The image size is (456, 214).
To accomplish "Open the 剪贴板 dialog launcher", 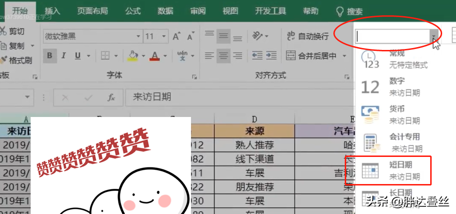I will pyautogui.click(x=35, y=77).
